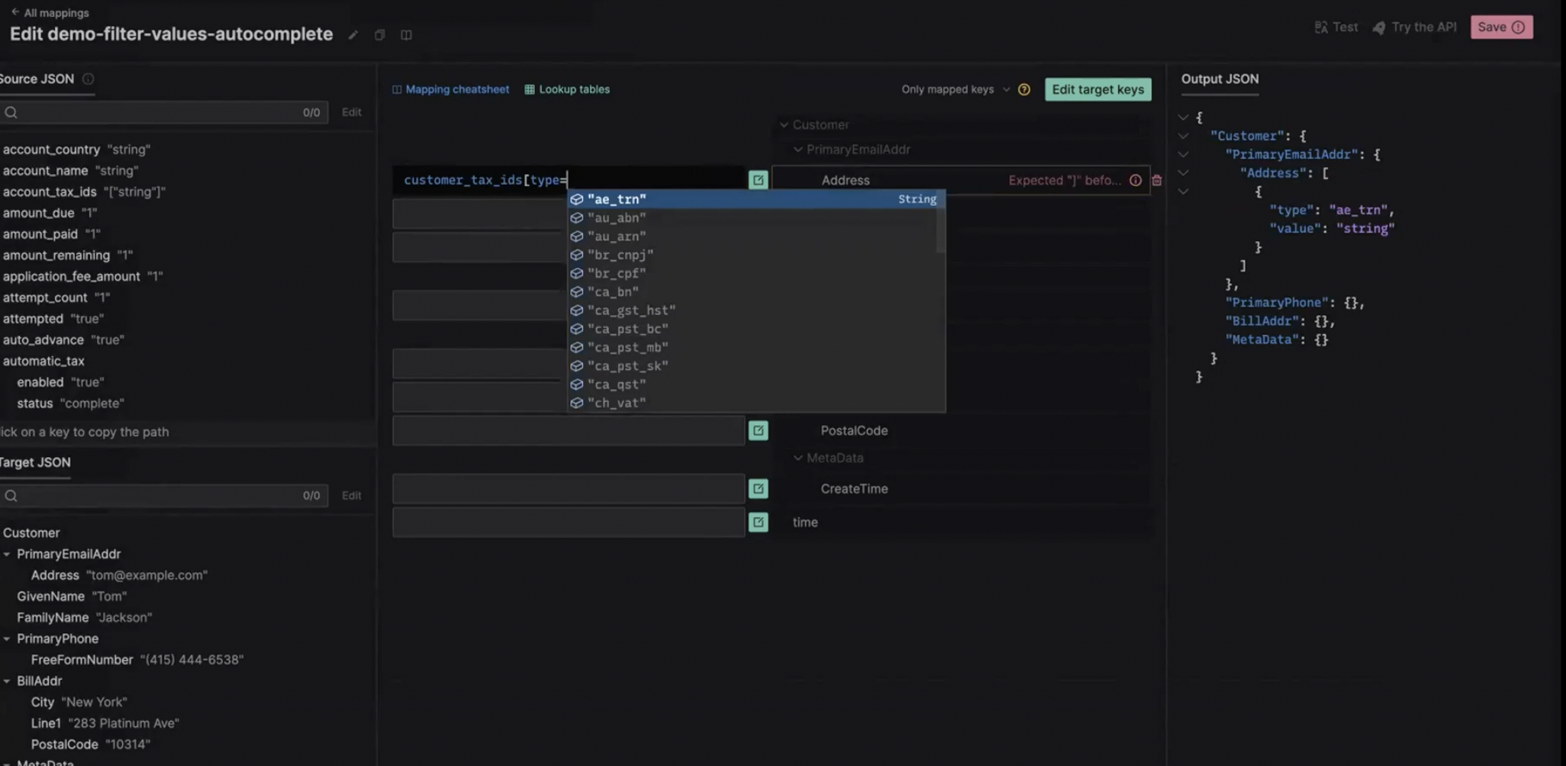This screenshot has height=766, width=1566.
Task: Copy path of status "complete" key
Action: point(35,403)
